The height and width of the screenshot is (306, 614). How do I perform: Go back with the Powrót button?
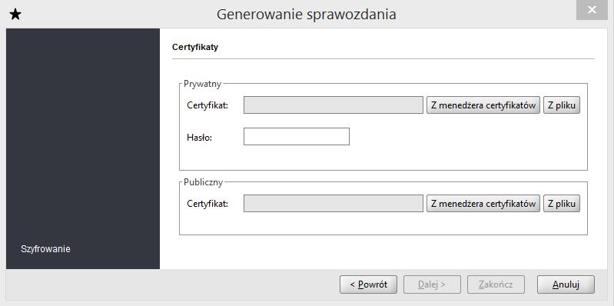(369, 284)
